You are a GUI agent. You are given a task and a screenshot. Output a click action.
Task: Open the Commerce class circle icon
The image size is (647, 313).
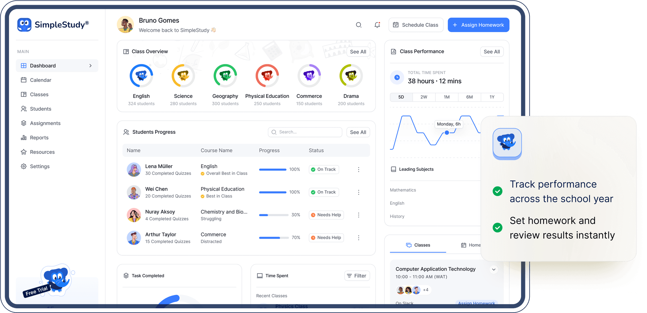[x=309, y=76]
